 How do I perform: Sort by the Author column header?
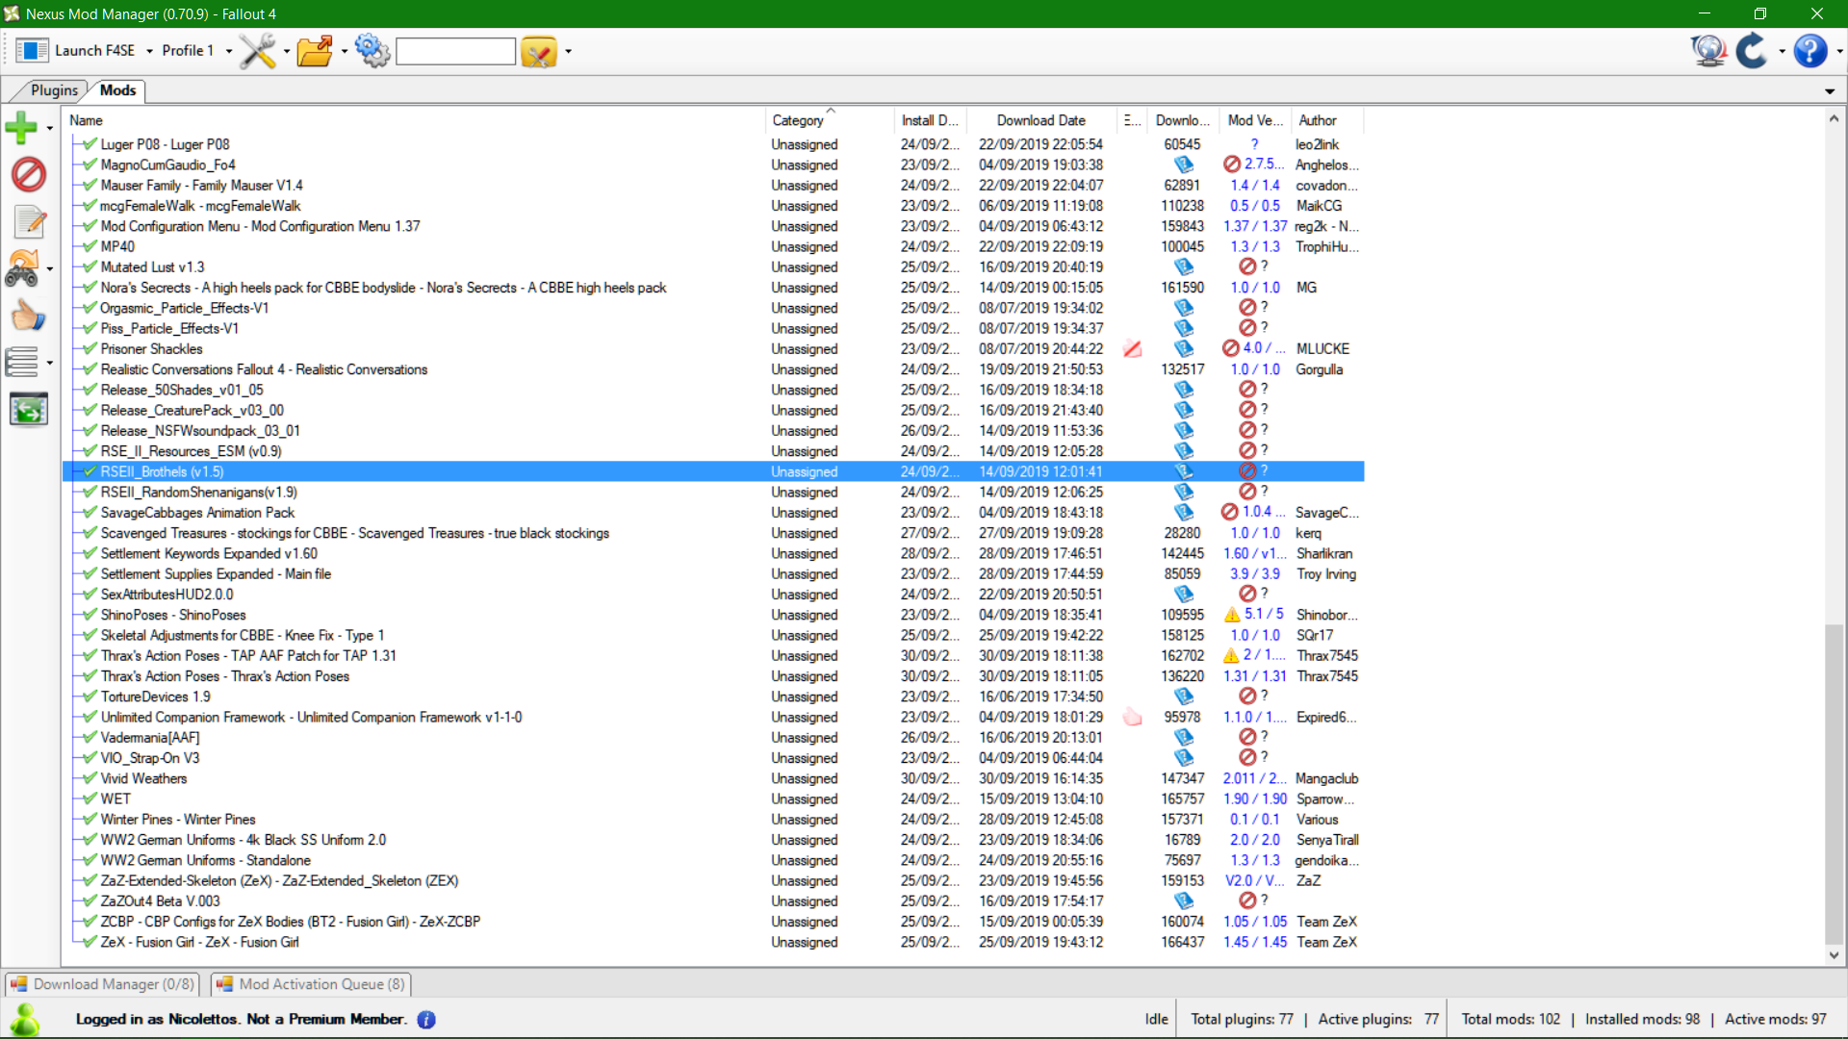[x=1327, y=120]
